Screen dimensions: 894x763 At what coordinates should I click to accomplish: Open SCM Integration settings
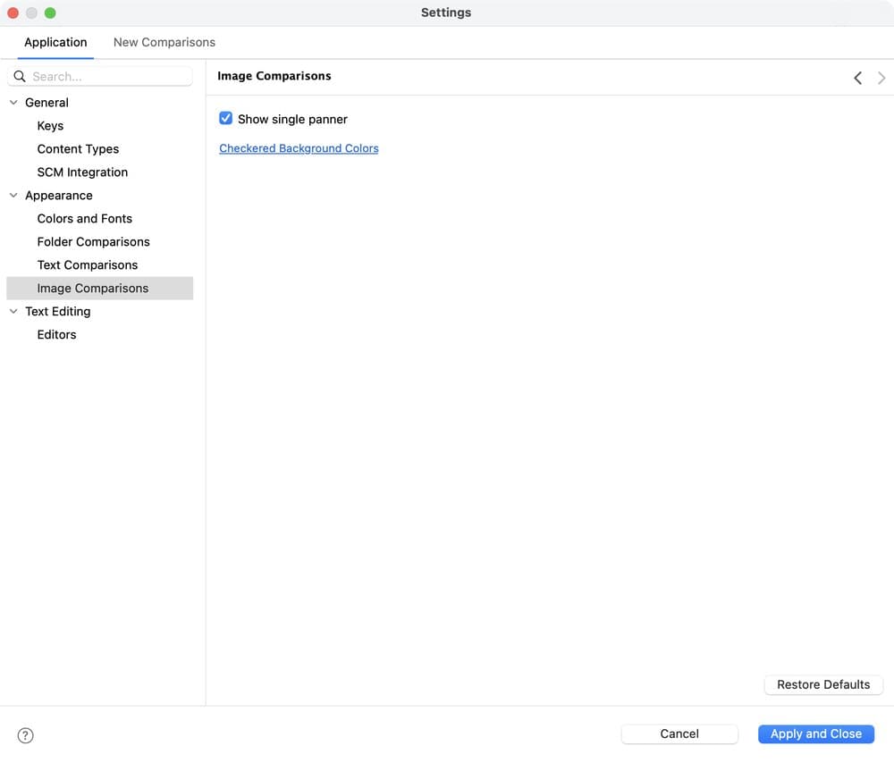tap(82, 172)
